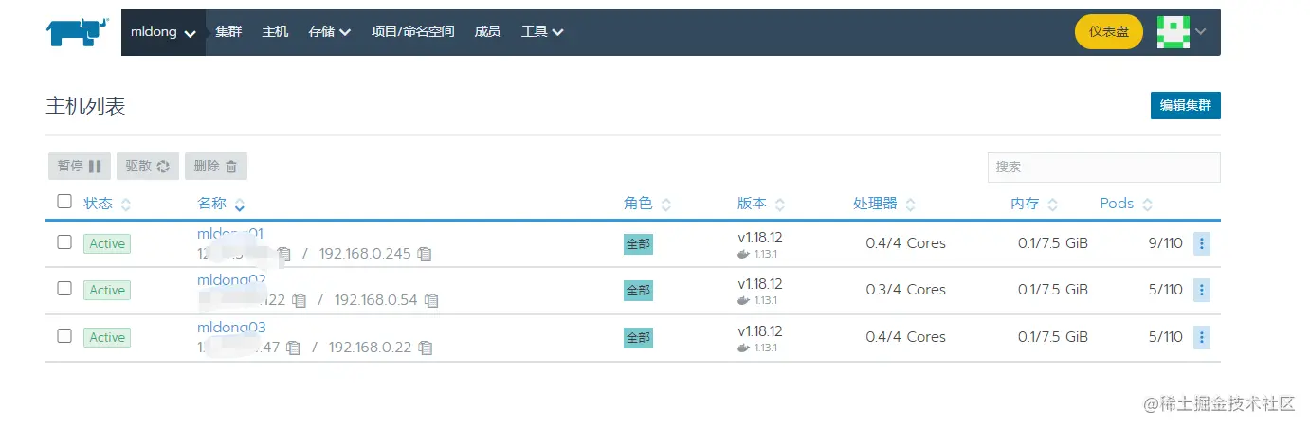Expand the 存储 menu

330,32
